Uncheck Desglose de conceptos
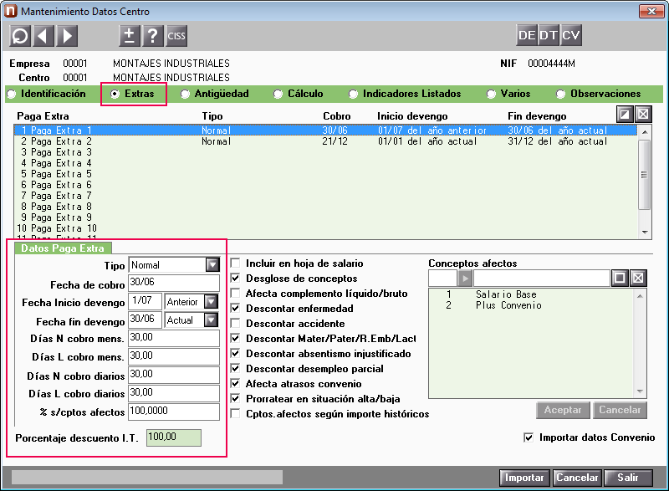 point(235,279)
